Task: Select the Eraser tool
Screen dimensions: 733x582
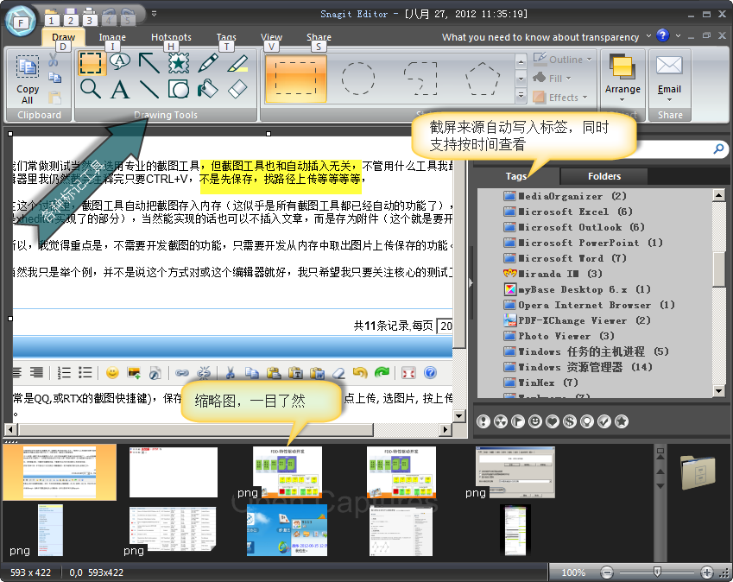Action: tap(237, 88)
